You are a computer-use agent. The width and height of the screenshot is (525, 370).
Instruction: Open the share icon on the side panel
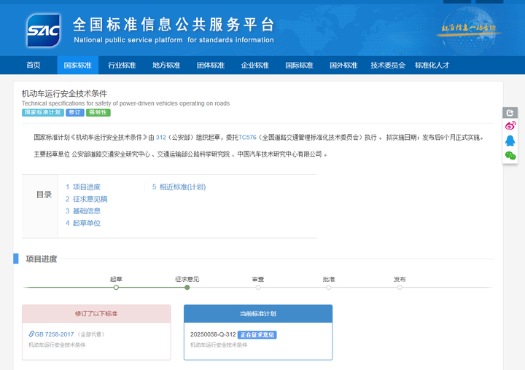(510, 113)
